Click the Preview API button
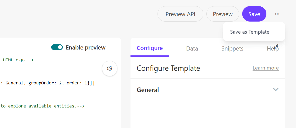 point(180,14)
